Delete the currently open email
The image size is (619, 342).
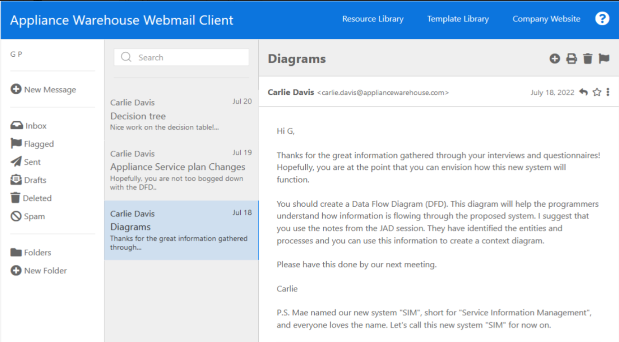point(588,58)
